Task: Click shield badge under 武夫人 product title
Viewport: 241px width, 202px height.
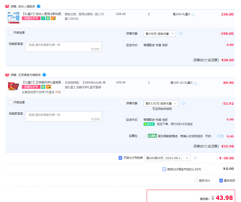Action: [48, 19]
